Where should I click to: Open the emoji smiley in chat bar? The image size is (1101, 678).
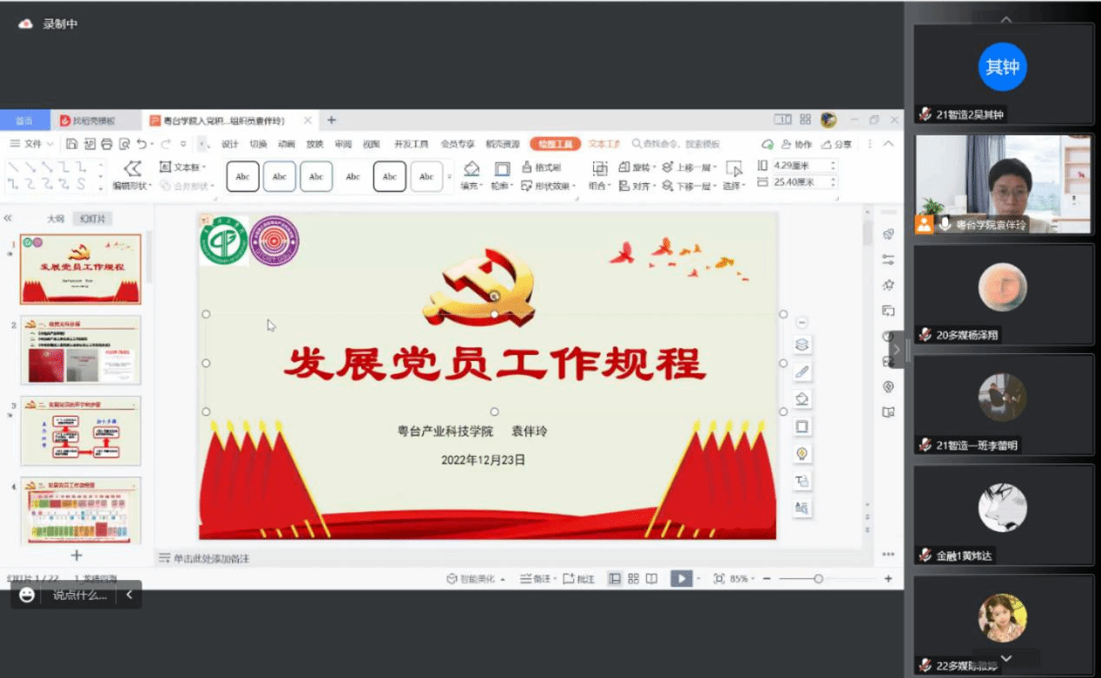click(27, 595)
